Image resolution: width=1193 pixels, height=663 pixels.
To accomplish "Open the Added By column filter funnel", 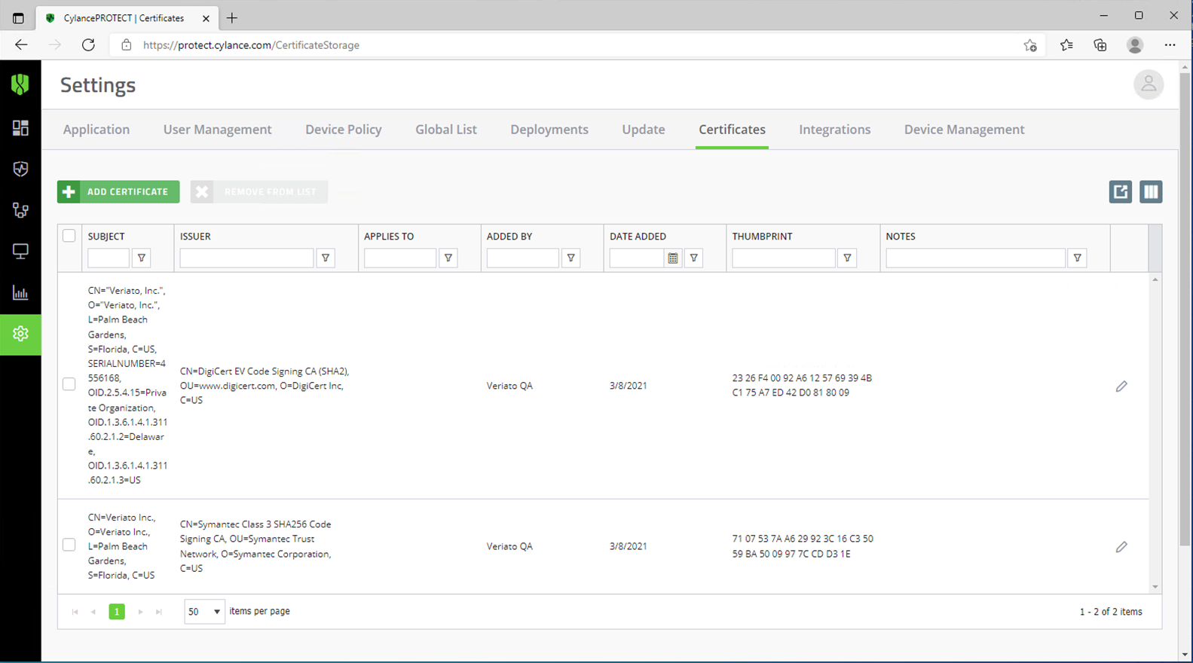I will [x=571, y=258].
